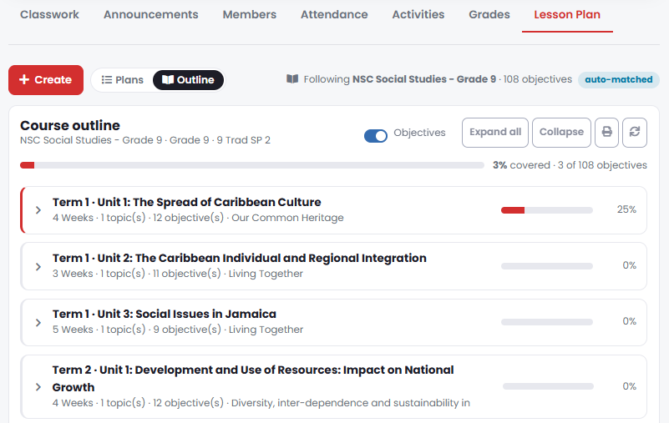Click the open book icon beside Following
669x423 pixels.
coord(292,79)
